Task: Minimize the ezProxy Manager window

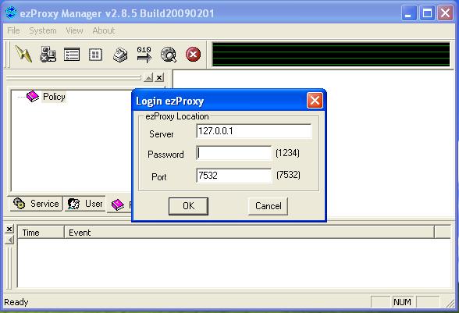Action: point(409,13)
